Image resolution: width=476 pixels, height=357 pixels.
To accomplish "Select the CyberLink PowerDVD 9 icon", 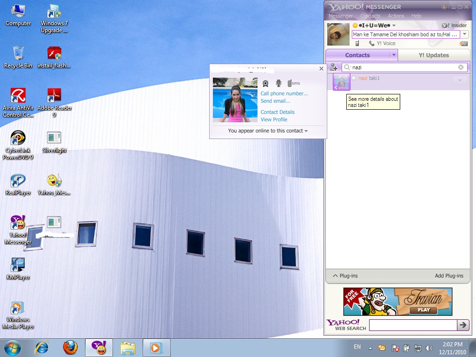I will [x=18, y=145].
